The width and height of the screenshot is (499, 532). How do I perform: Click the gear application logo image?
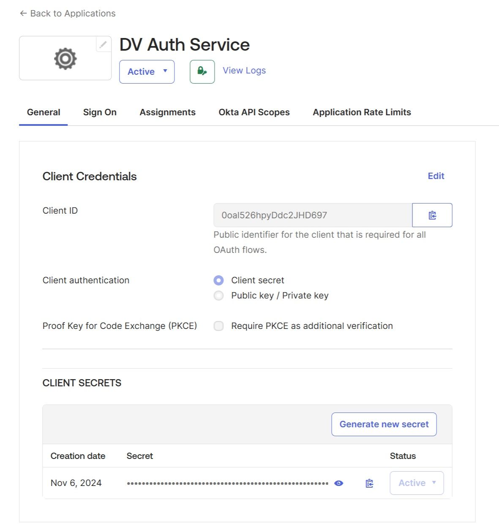pyautogui.click(x=65, y=59)
